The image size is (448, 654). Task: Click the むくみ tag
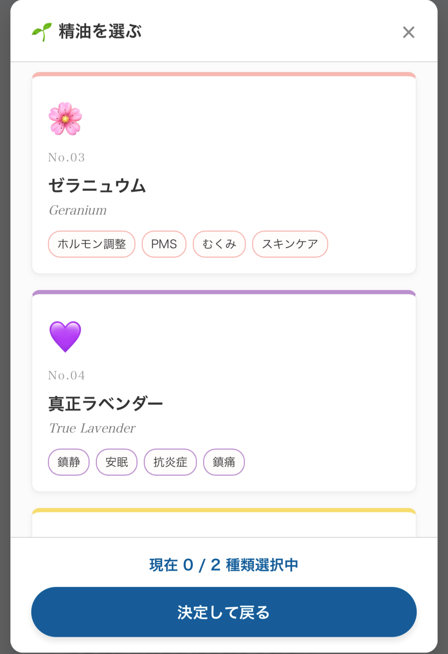219,244
